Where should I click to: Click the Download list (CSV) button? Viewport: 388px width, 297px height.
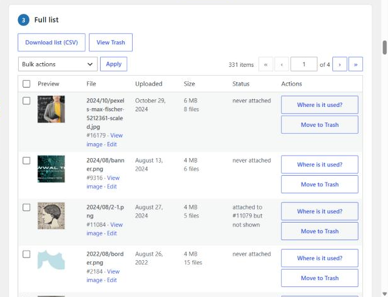(51, 43)
